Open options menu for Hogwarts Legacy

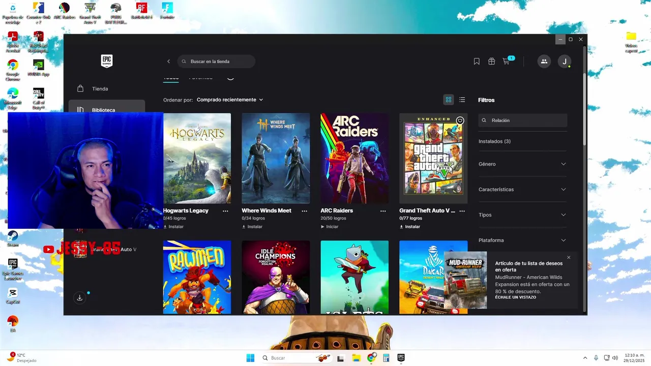[x=225, y=211]
